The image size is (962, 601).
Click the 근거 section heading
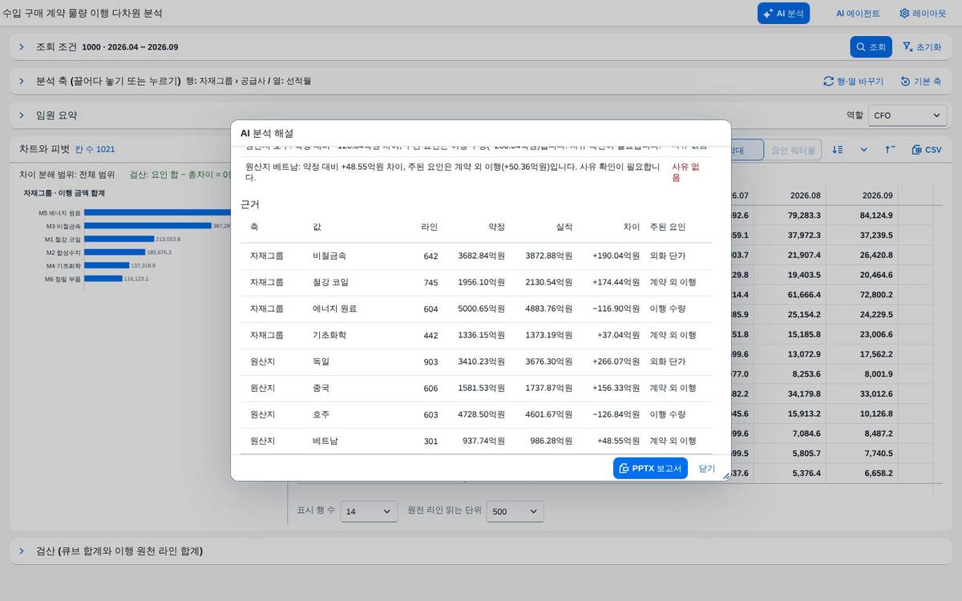coord(250,204)
